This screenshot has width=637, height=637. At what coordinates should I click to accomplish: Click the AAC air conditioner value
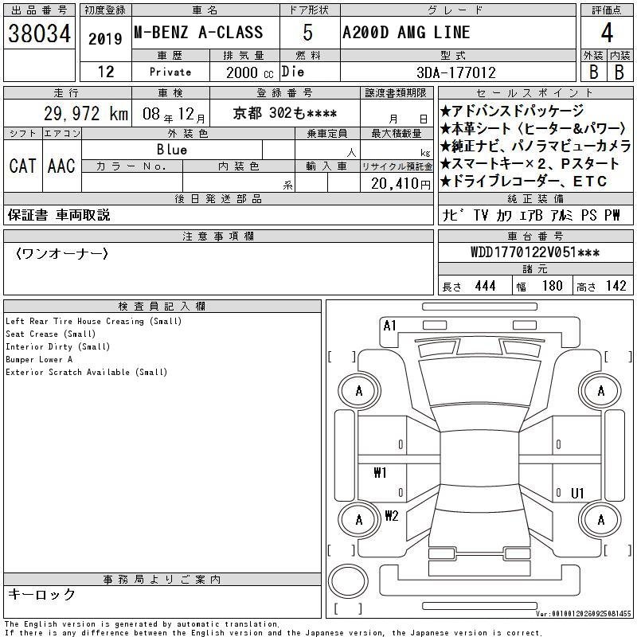61,166
